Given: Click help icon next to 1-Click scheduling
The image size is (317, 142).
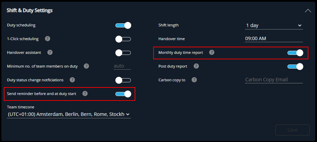Looking at the screenshot, I should tap(47, 39).
